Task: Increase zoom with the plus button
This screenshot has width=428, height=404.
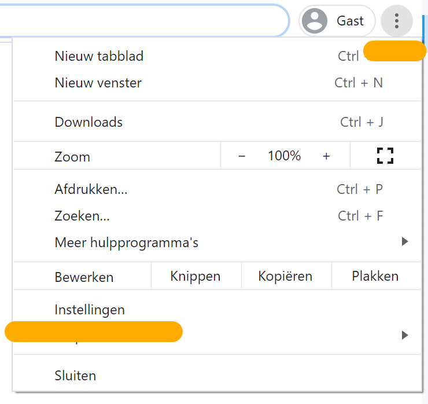Action: [326, 156]
